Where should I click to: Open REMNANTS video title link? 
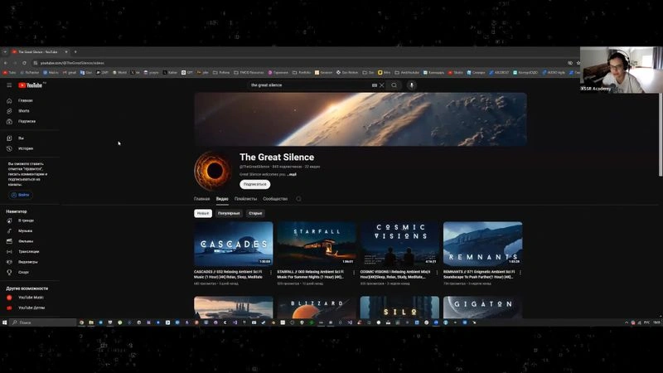479,274
